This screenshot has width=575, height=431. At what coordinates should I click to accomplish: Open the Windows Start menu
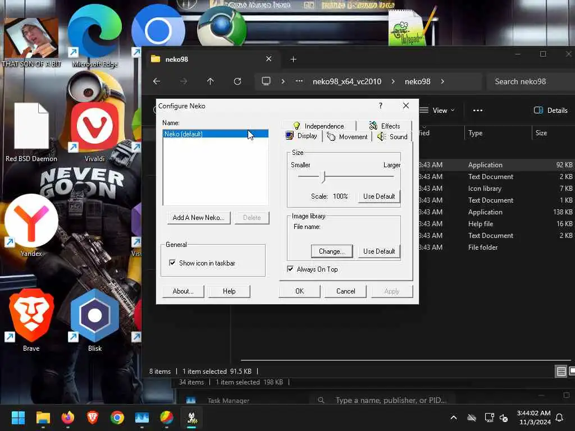coord(18,418)
